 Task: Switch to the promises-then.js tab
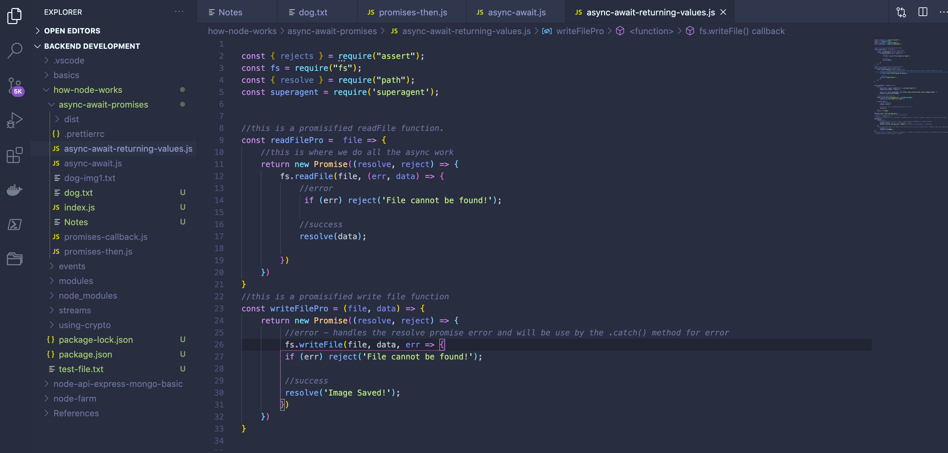click(x=413, y=12)
